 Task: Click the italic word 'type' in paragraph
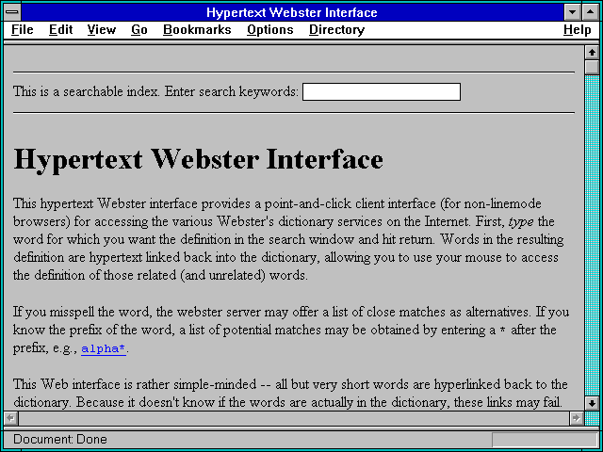[521, 222]
